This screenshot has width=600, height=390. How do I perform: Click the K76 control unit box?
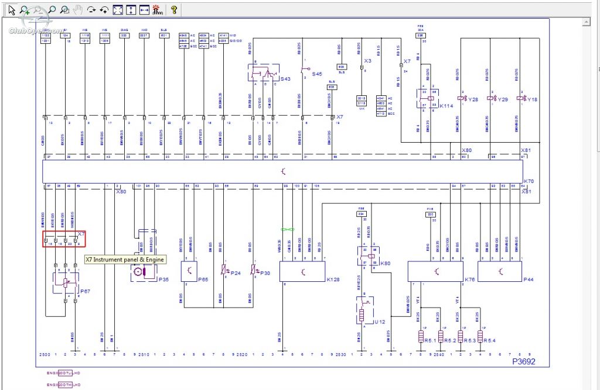point(435,271)
